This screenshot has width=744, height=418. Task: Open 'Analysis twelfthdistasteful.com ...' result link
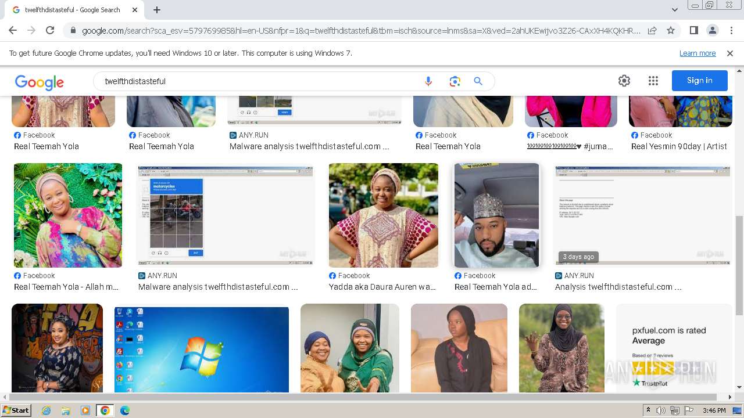click(x=618, y=287)
